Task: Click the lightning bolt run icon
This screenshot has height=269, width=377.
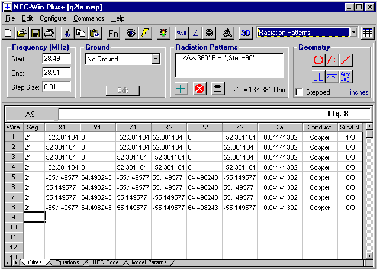Action: (x=146, y=33)
